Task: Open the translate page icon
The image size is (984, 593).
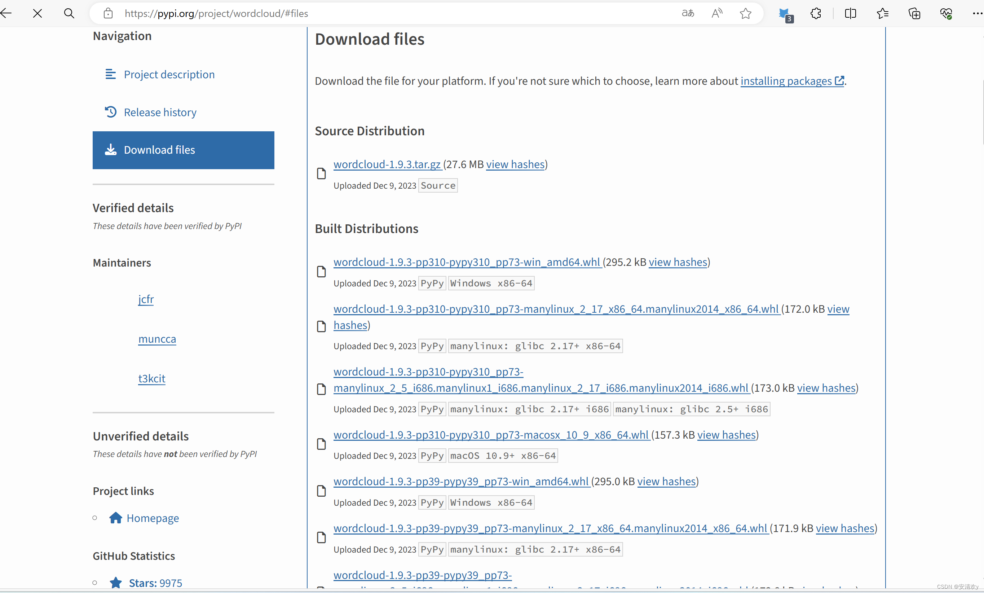Action: click(687, 13)
